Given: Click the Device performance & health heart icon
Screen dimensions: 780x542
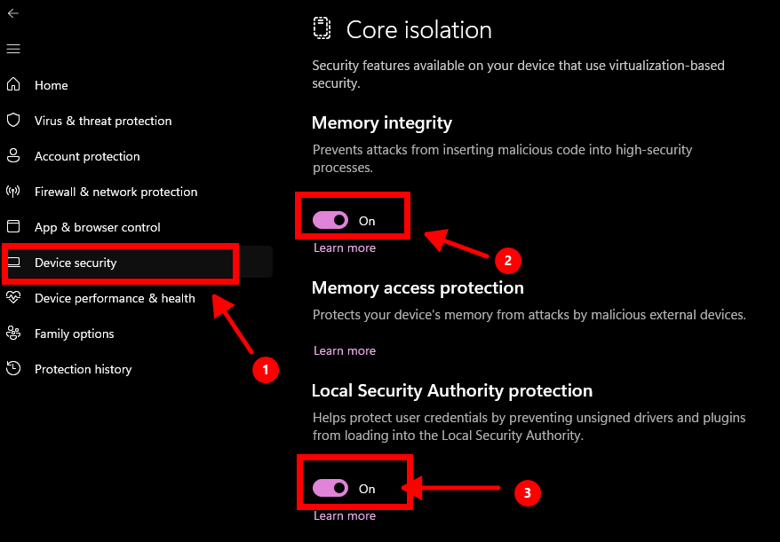Looking at the screenshot, I should click(13, 298).
